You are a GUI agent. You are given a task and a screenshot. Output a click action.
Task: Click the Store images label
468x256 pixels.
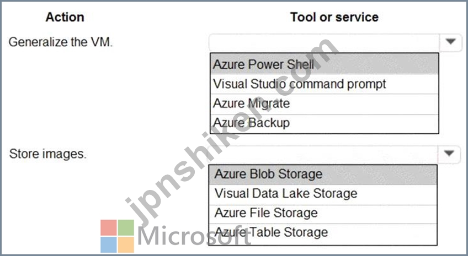coord(48,154)
